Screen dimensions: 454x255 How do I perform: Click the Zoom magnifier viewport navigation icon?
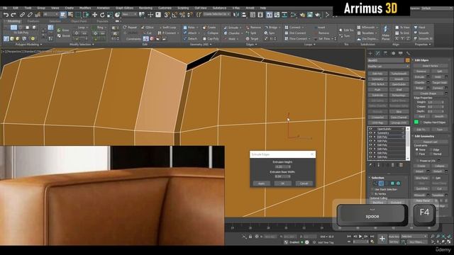click(x=432, y=237)
